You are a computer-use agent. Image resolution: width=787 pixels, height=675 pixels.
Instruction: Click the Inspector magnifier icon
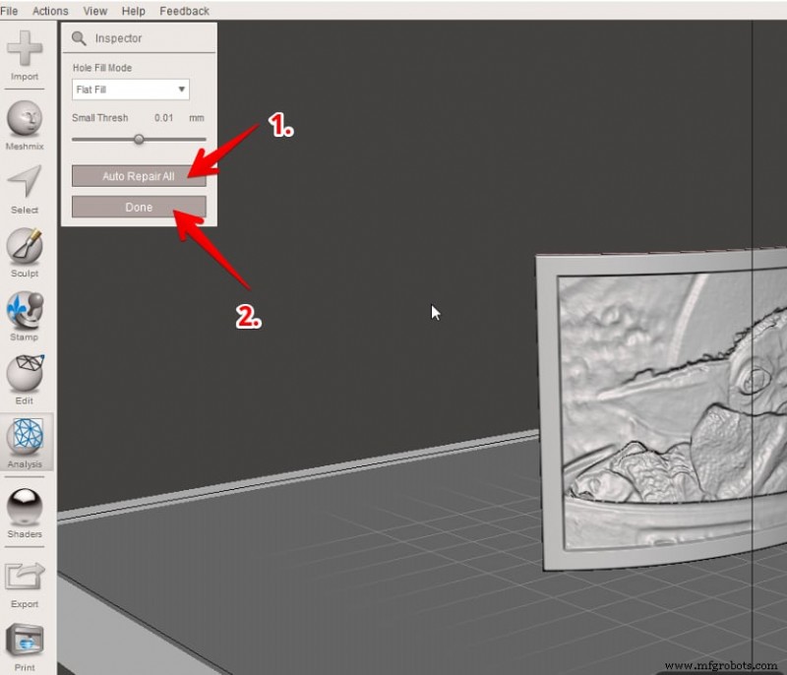(x=79, y=38)
